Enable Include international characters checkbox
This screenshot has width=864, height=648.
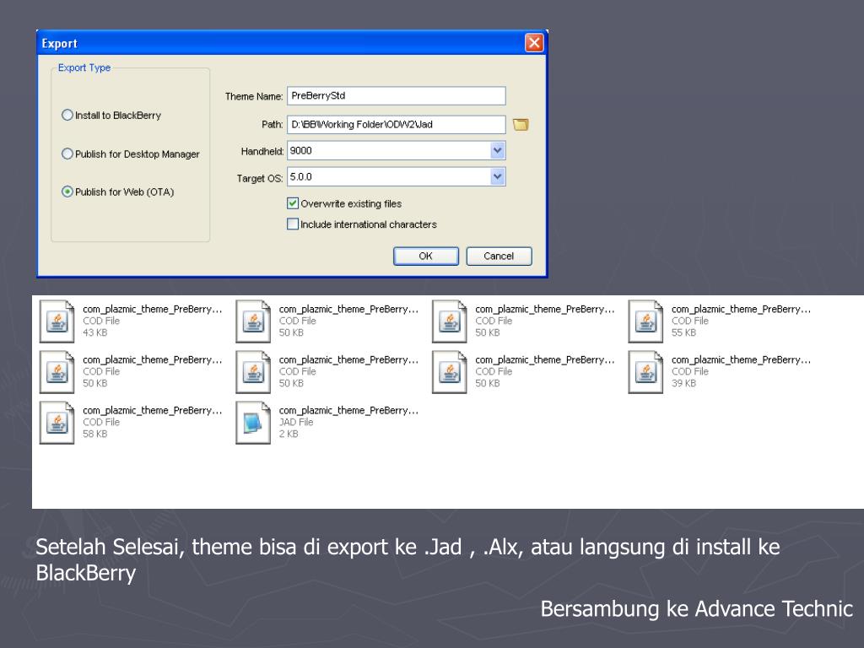click(293, 224)
